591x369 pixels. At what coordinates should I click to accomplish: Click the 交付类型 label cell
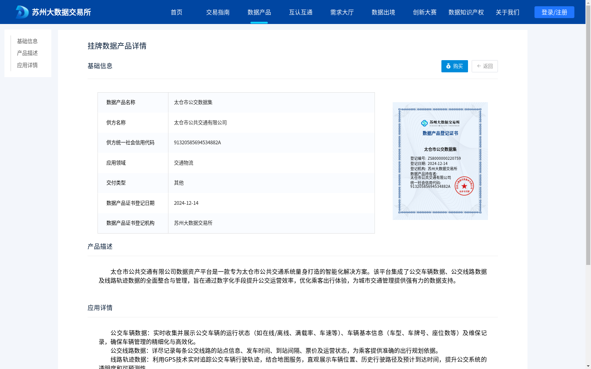(x=133, y=183)
